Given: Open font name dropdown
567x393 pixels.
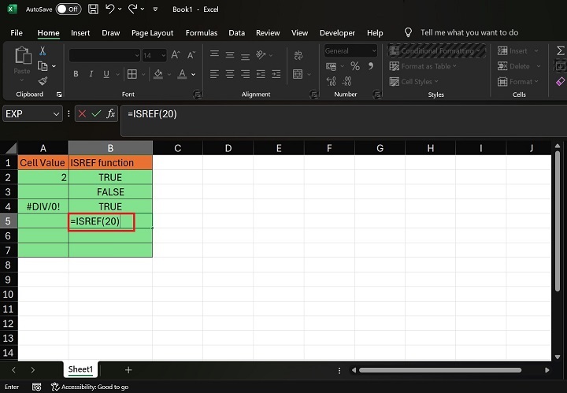Looking at the screenshot, I should click(x=137, y=55).
